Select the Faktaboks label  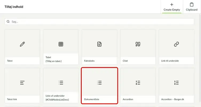[89, 61]
